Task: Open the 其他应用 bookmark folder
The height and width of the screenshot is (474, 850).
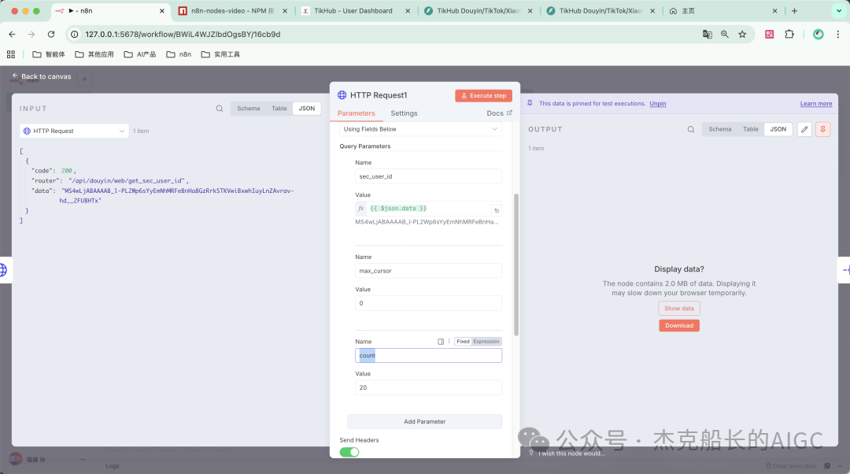Action: tap(94, 54)
